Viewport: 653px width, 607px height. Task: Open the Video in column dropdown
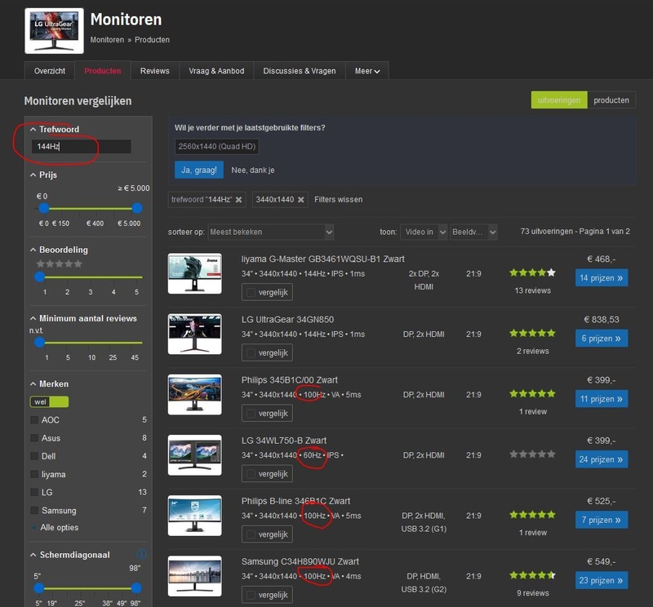(424, 232)
